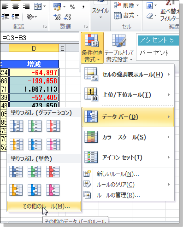The height and width of the screenshot is (227, 183).
Task: Click the decrease decimal icon
Action: (x=68, y=17)
